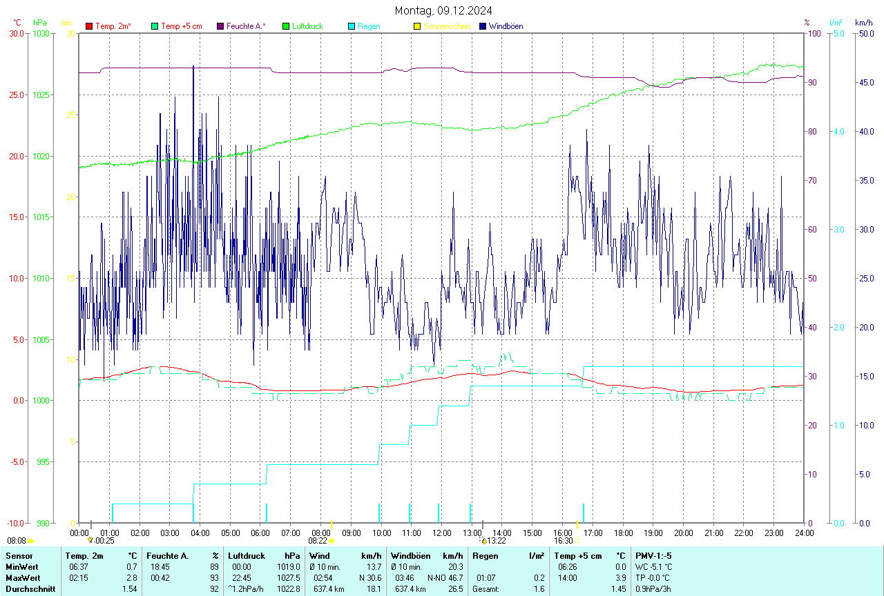This screenshot has width=884, height=596.
Task: Click the 0.9hPa/3h pressure tendency value
Action: point(654,588)
